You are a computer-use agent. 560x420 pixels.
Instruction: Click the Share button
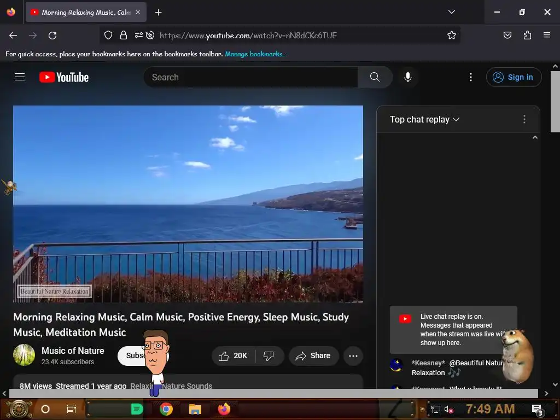(x=314, y=355)
